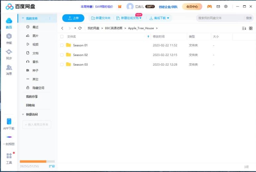Collapse the 快捷访问 section arrow
The height and width of the screenshot is (172, 256).
(23, 114)
